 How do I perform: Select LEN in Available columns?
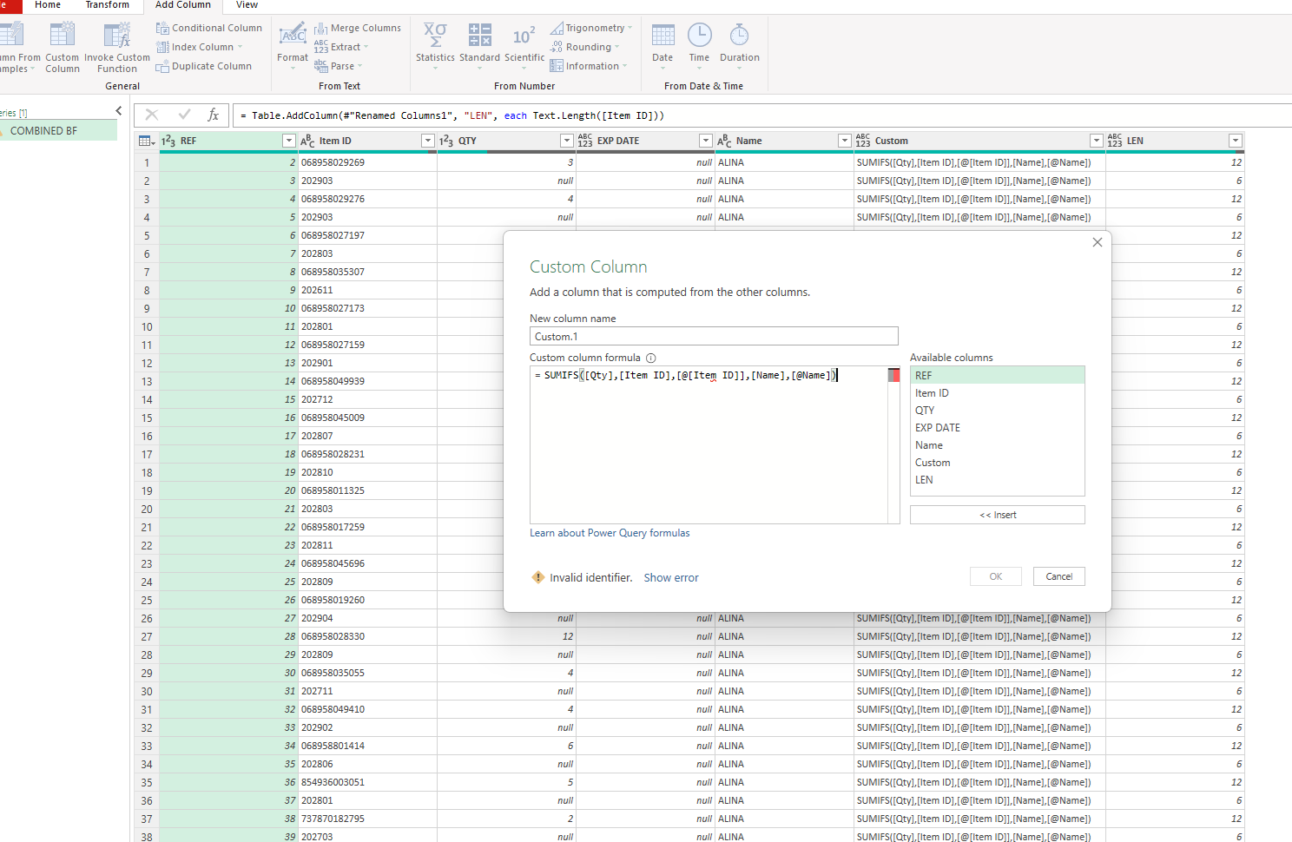coord(998,480)
